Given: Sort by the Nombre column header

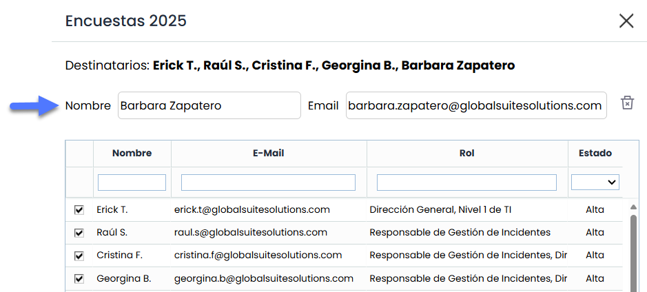Looking at the screenshot, I should click(x=132, y=153).
